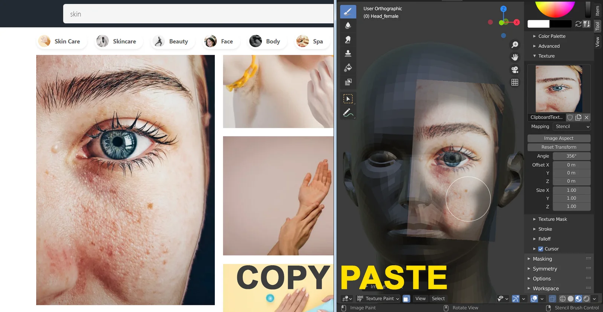The height and width of the screenshot is (312, 603).
Task: Toggle the Cursor checkbox
Action: (540, 249)
